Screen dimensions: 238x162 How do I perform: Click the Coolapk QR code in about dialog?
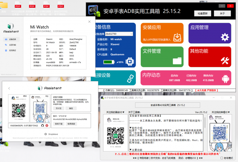tap(115, 136)
